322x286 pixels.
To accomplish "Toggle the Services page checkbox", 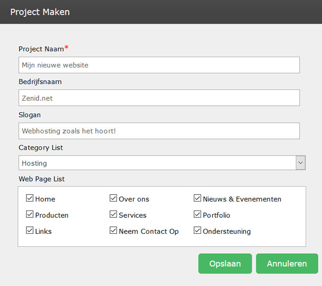I will pyautogui.click(x=113, y=214).
